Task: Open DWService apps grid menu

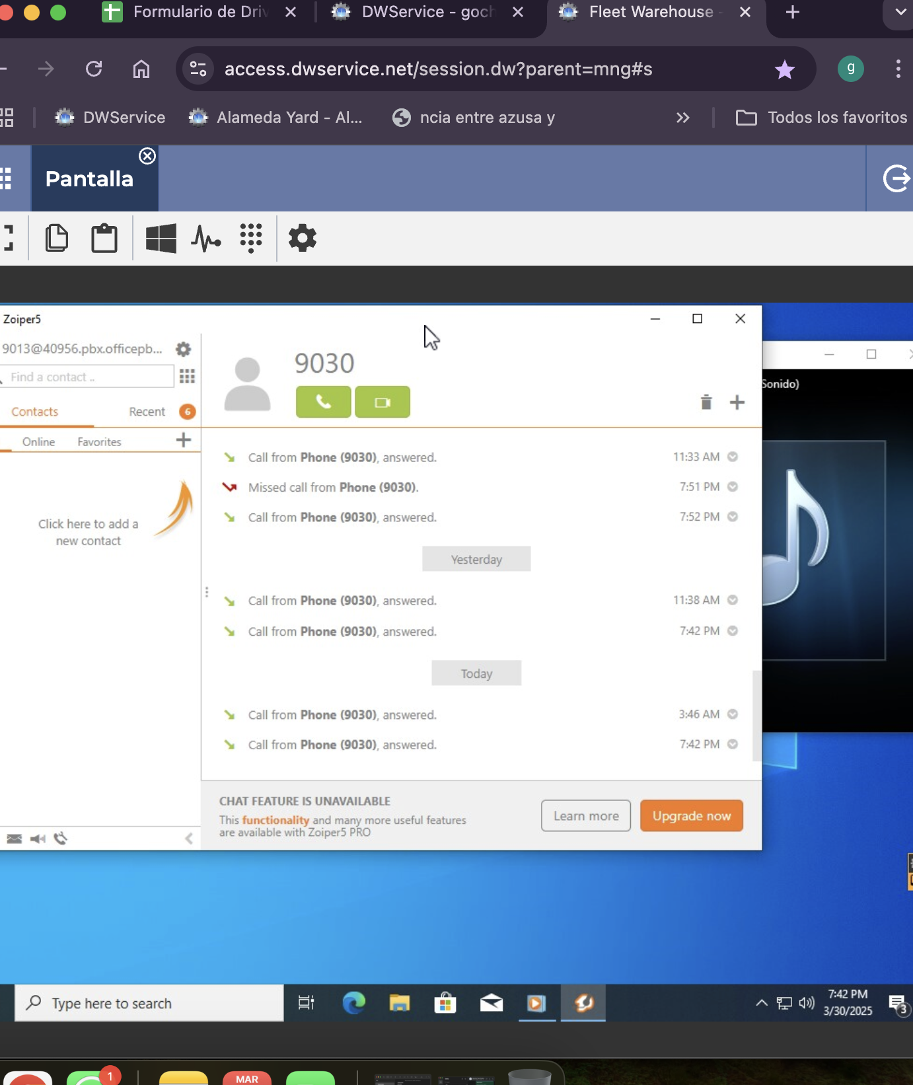Action: point(7,178)
